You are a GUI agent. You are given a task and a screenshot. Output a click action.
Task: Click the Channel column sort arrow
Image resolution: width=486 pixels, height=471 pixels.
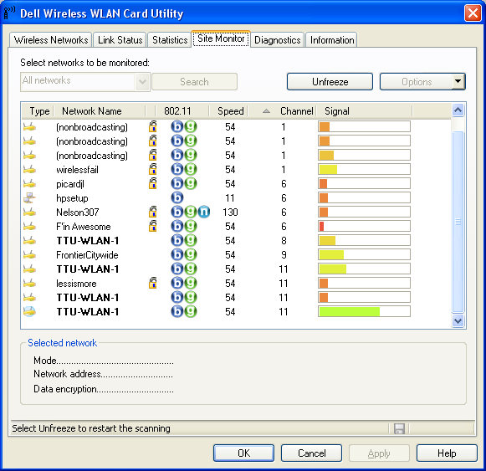[266, 111]
